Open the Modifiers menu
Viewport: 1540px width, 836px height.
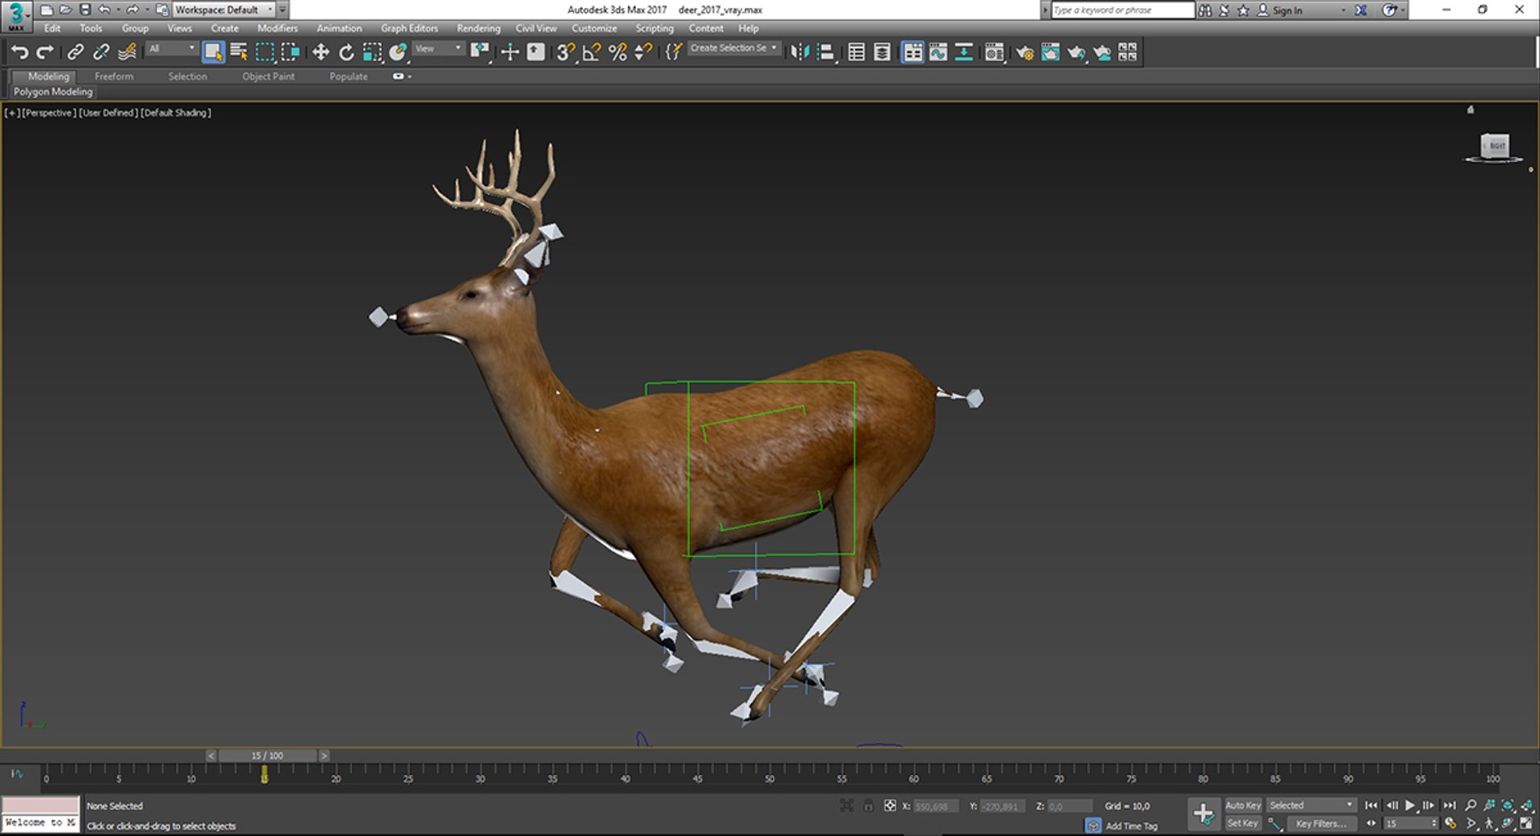tap(278, 28)
